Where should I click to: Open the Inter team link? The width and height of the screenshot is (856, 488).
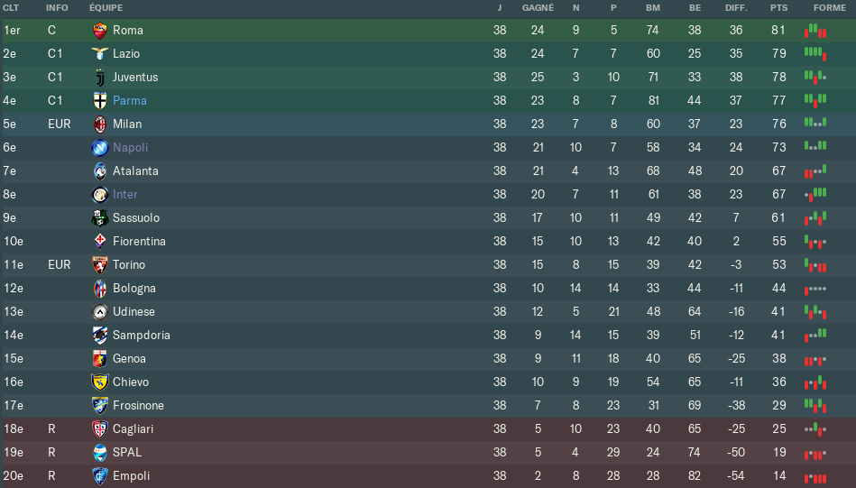[125, 194]
